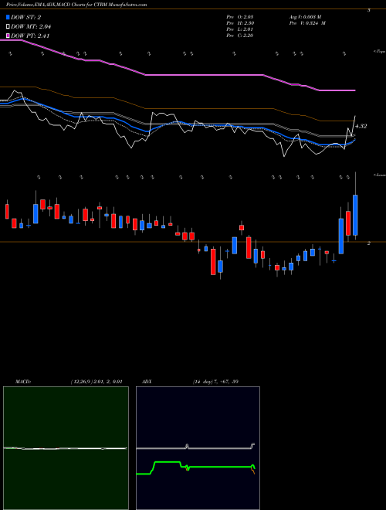Click the ADX (14 day) parameter values
Image resolution: width=386 pixels, height=510 pixels.
click(x=215, y=382)
